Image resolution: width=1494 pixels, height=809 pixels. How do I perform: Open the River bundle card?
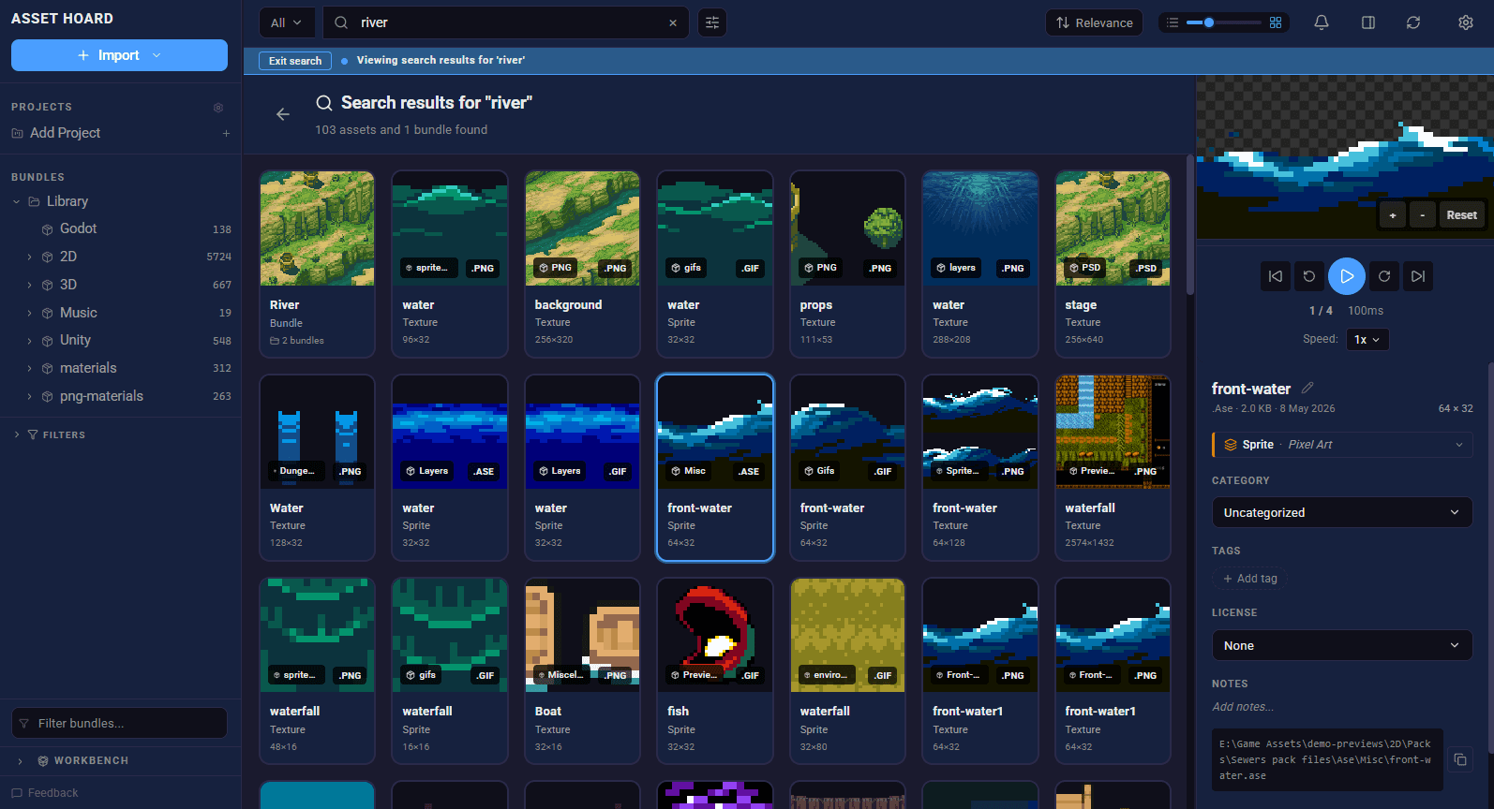[317, 263]
